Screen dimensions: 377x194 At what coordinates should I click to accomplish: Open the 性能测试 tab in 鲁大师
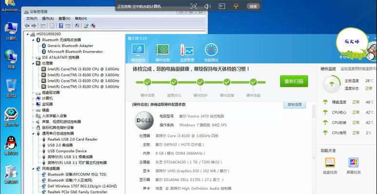[211, 53]
